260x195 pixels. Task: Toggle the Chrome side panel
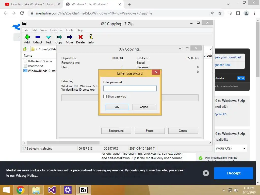pos(238,13)
